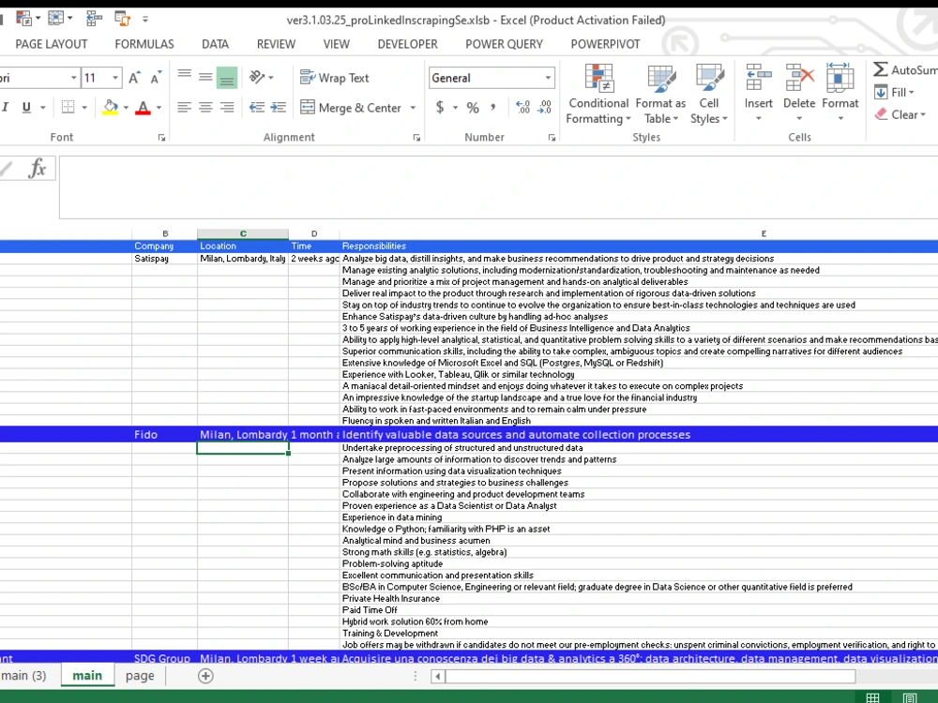This screenshot has height=703, width=938.
Task: Open Alignment dialog launcher
Action: coord(416,138)
